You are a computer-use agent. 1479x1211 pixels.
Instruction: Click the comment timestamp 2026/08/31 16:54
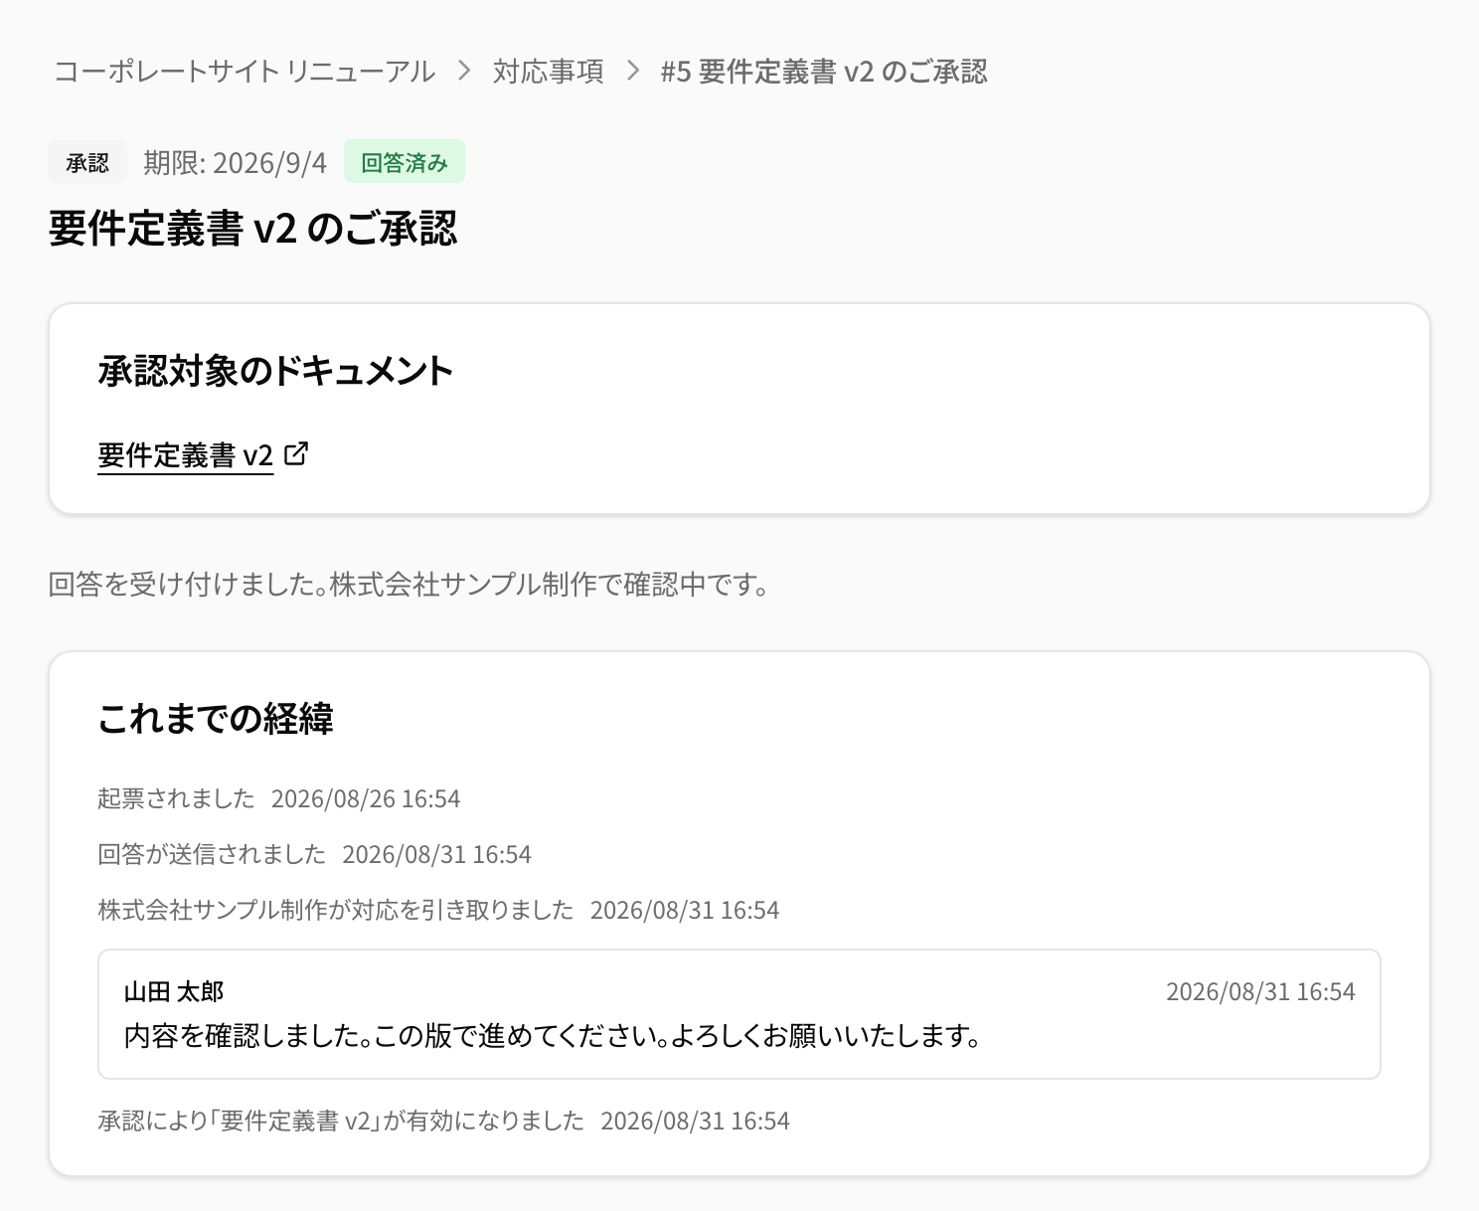tap(1260, 991)
